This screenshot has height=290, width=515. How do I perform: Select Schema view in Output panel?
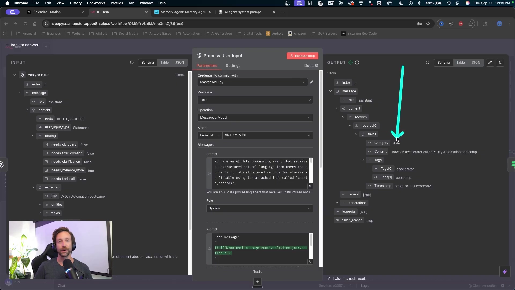444,63
